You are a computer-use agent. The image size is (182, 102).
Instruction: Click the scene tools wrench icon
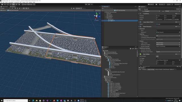click(71, 8)
